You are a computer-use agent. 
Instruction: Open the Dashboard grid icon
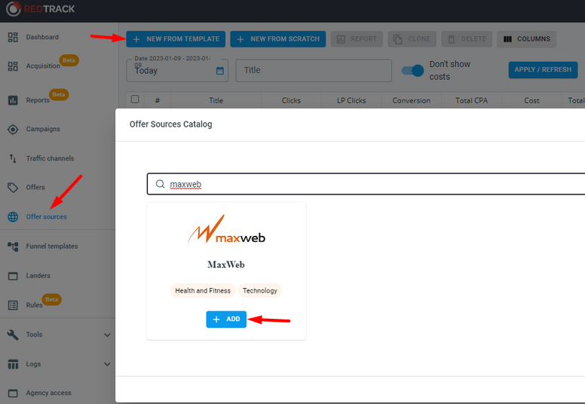(13, 37)
